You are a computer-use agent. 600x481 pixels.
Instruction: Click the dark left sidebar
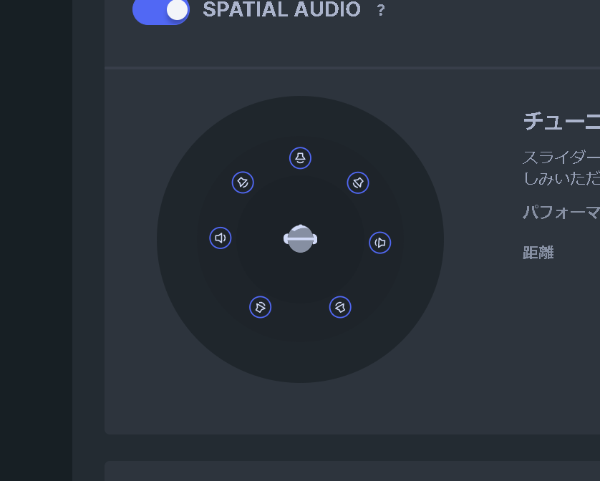click(x=36, y=240)
